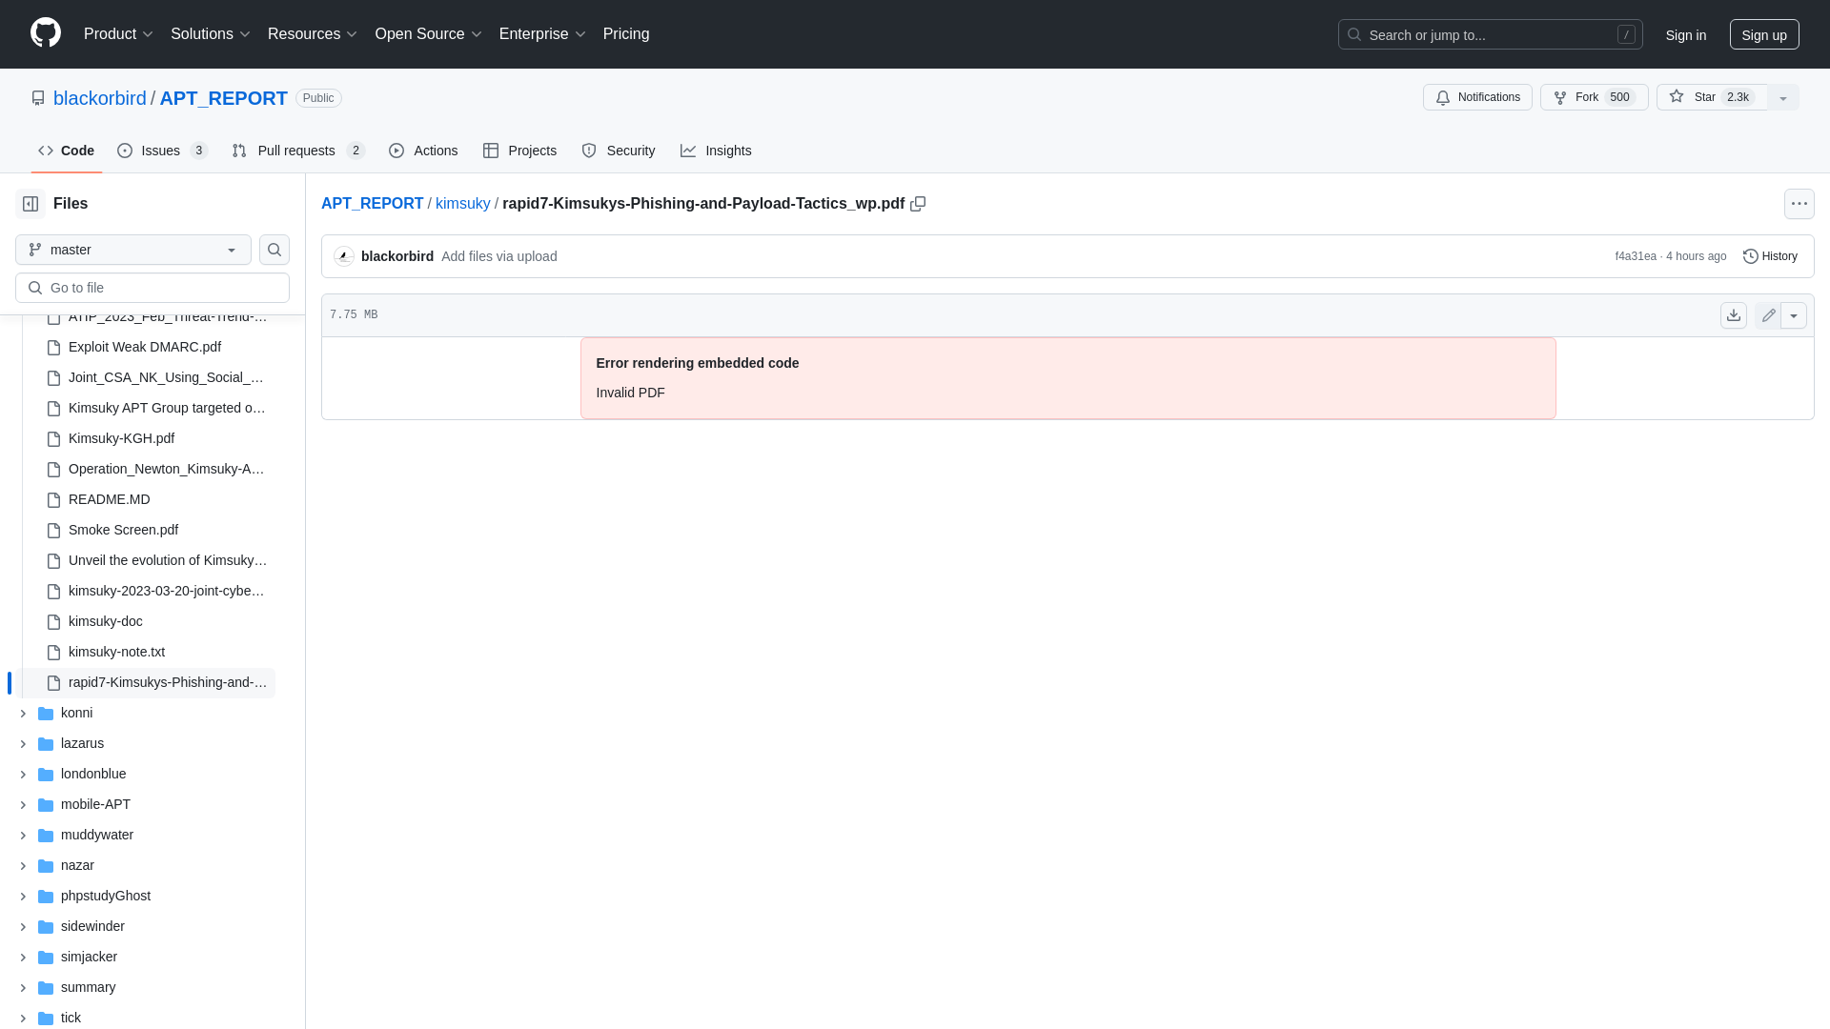Expand the muddywater folder in sidebar
This screenshot has height=1029, width=1830.
[23, 835]
